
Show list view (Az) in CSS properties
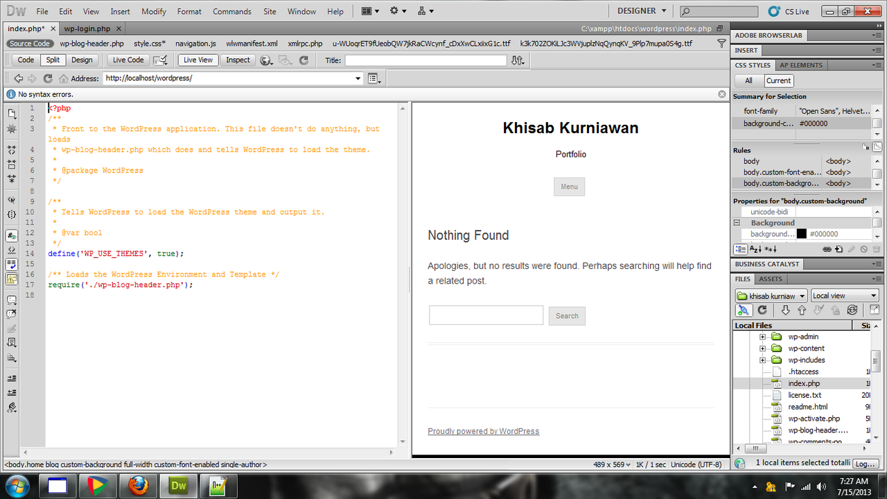[755, 249]
